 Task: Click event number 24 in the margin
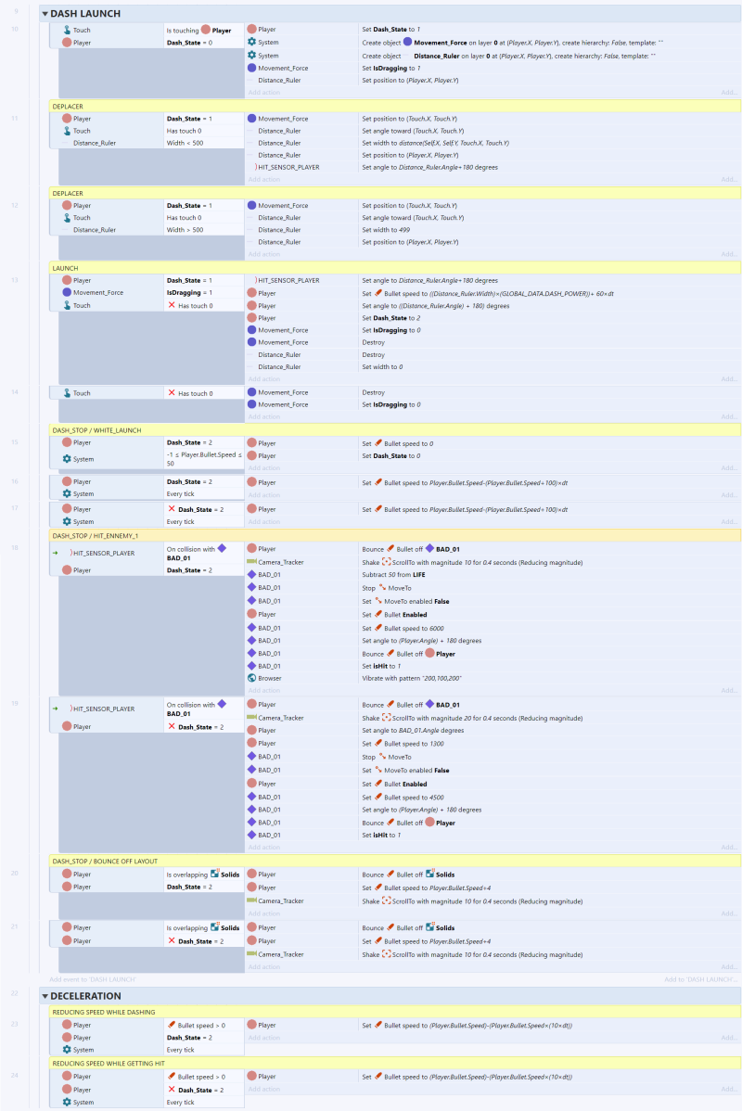click(x=15, y=1076)
